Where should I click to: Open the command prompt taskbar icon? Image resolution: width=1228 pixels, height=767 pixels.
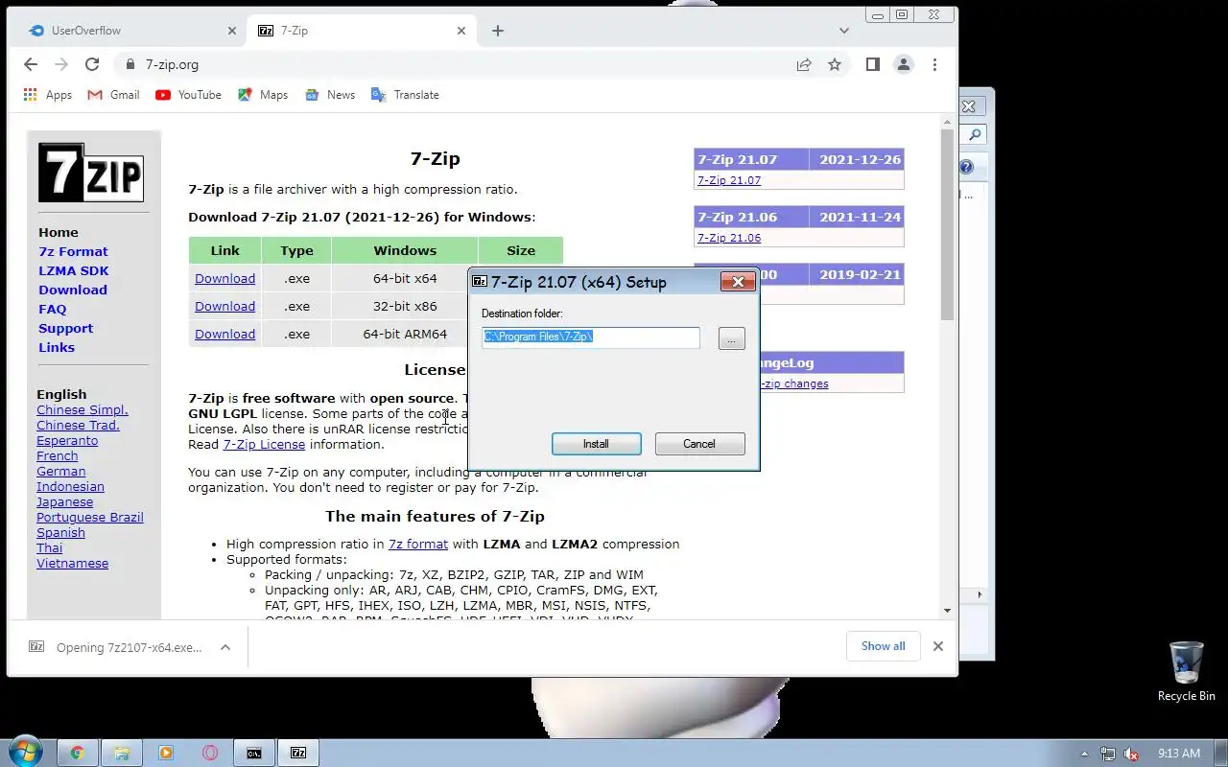(254, 753)
